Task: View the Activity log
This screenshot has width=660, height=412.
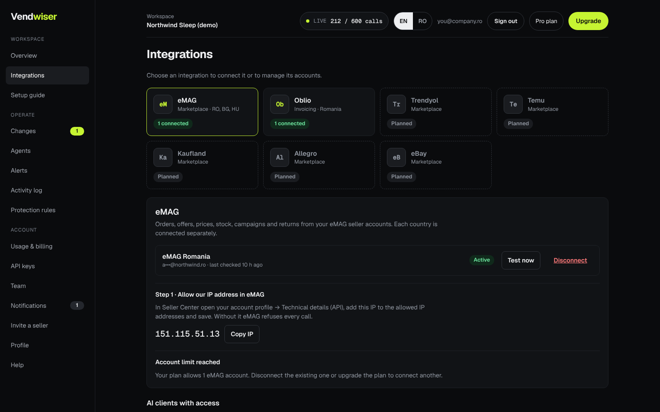Action: [x=47, y=190]
